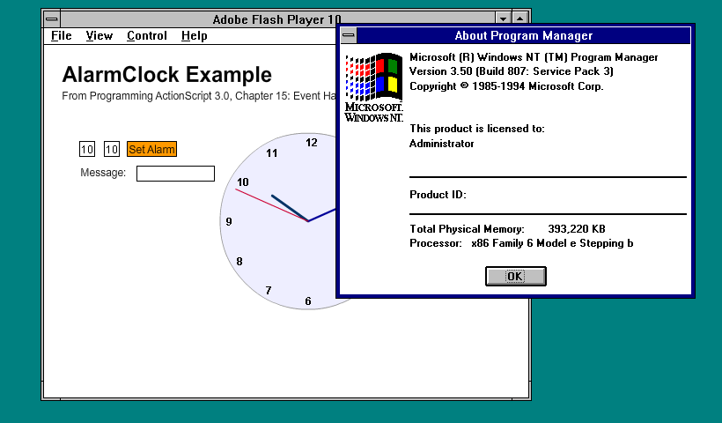Image resolution: width=722 pixels, height=423 pixels.
Task: Click the '393,220 KB' memory value
Action: click(577, 229)
